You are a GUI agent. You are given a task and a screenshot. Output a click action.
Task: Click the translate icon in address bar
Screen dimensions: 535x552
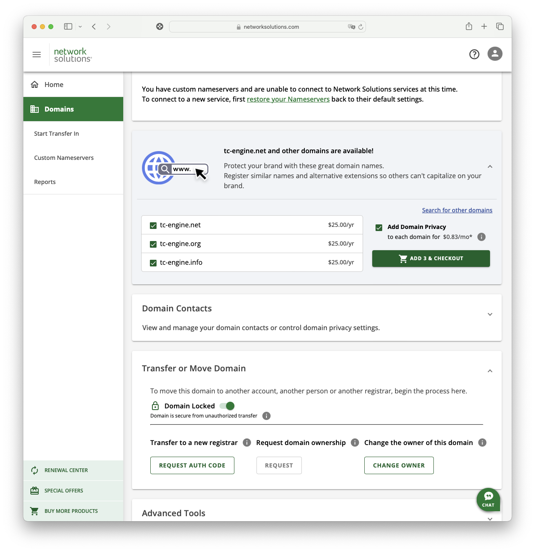[x=351, y=27]
